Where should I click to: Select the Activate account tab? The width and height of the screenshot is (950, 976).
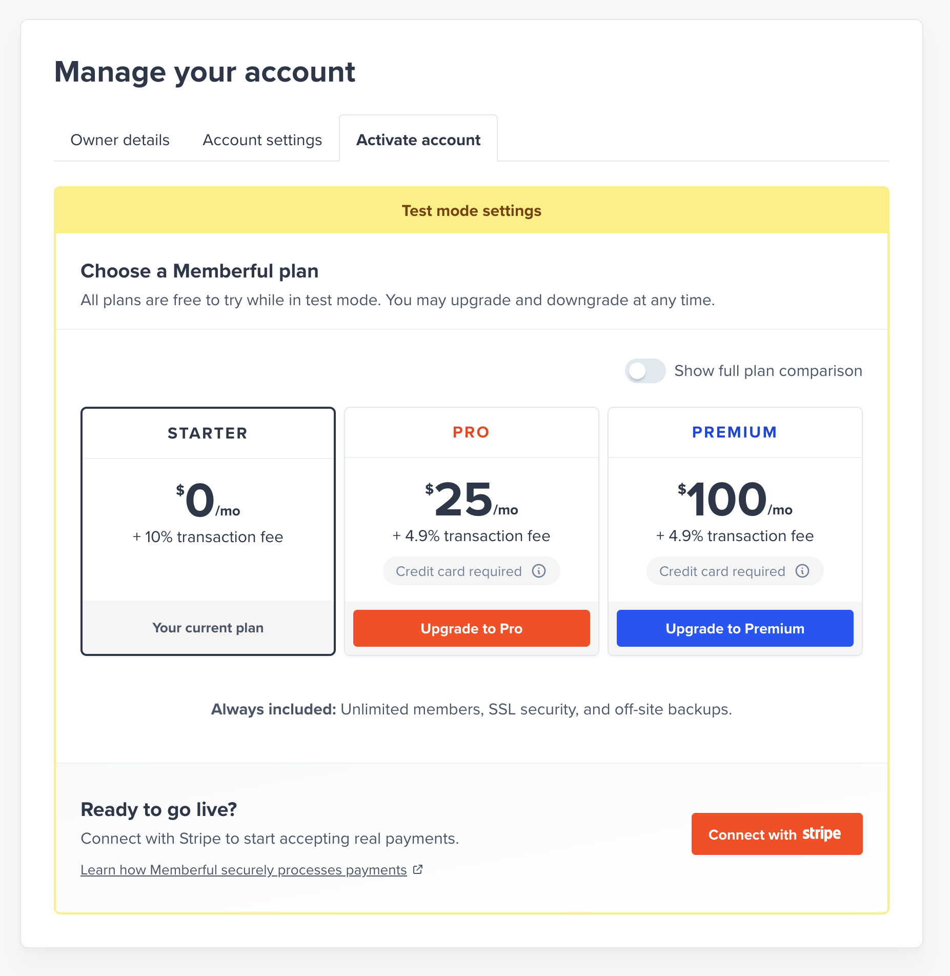coord(418,140)
